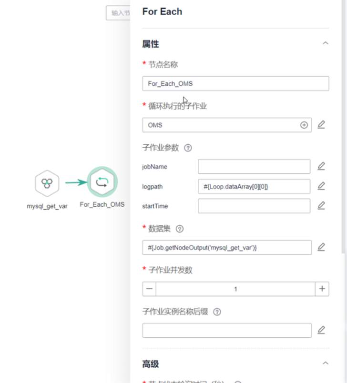The image size is (347, 383).
Task: Click edit pencil next to 子作业实例名称后缀 field
Action: tap(321, 330)
